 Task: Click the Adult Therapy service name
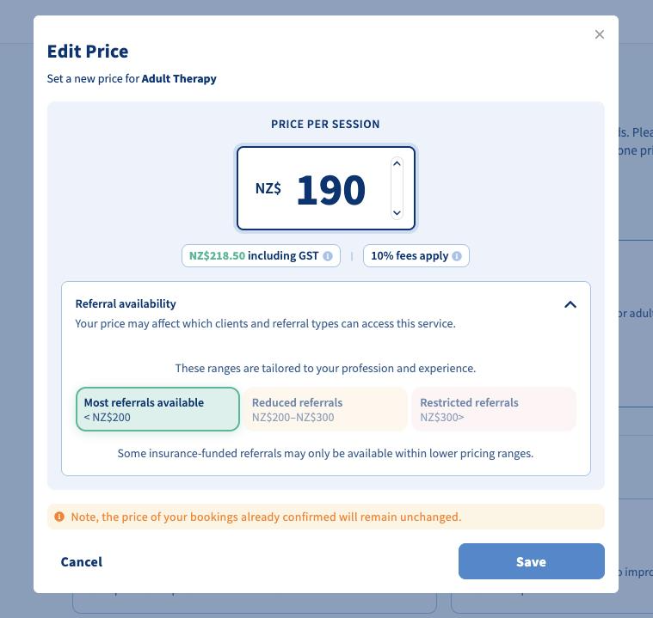(x=179, y=79)
